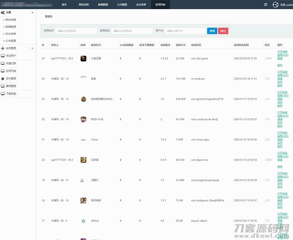
Task: Click the monitor icon beside 本站用户
Action: tap(3, 56)
